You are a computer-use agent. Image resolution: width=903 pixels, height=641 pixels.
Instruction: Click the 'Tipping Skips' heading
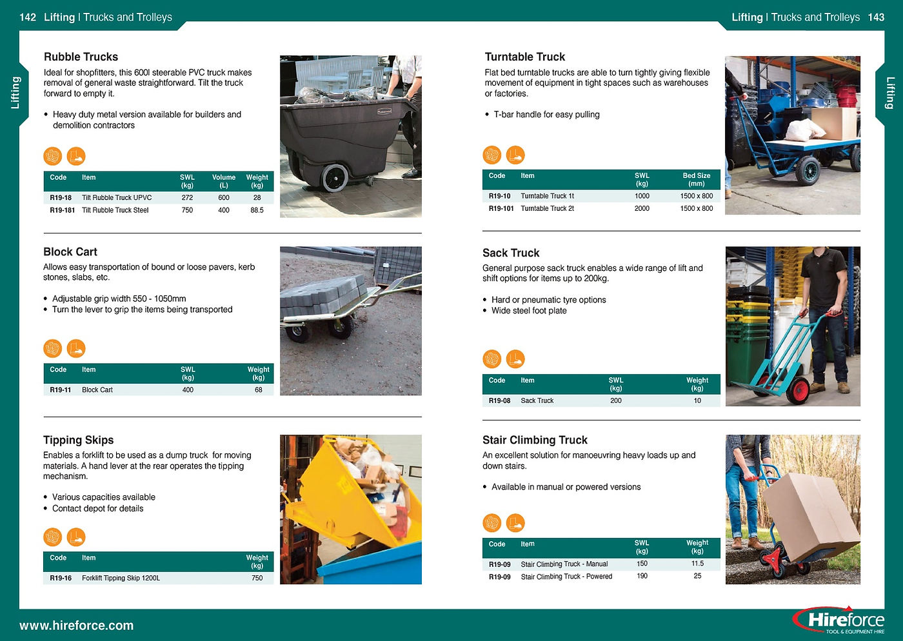coord(79,440)
